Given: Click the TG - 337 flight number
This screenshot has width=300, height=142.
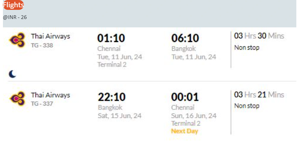Looking at the screenshot, I should tap(42, 104).
